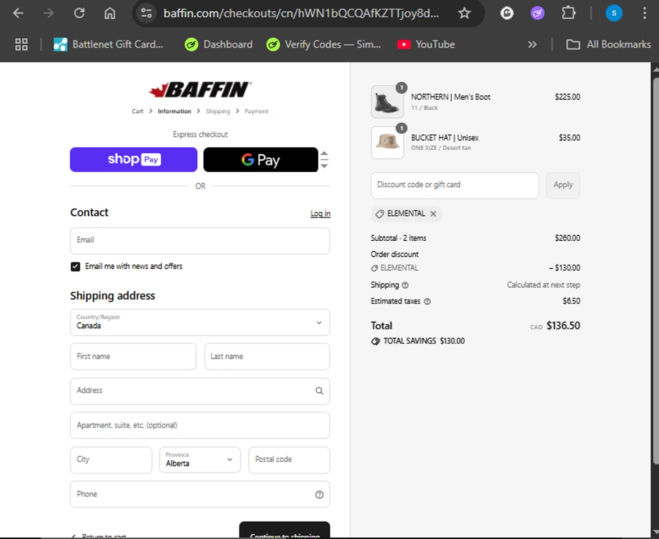This screenshot has height=539, width=659.
Task: Show more express checkout options arrows
Action: coord(324,159)
